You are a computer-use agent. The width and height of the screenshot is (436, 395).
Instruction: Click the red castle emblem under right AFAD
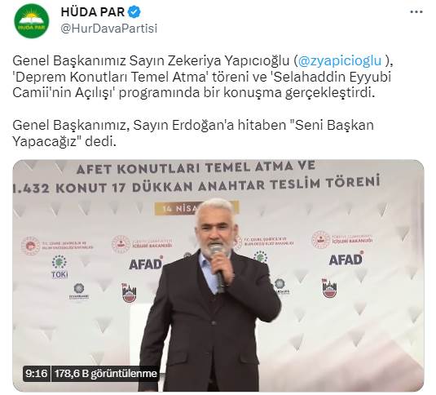329,288
